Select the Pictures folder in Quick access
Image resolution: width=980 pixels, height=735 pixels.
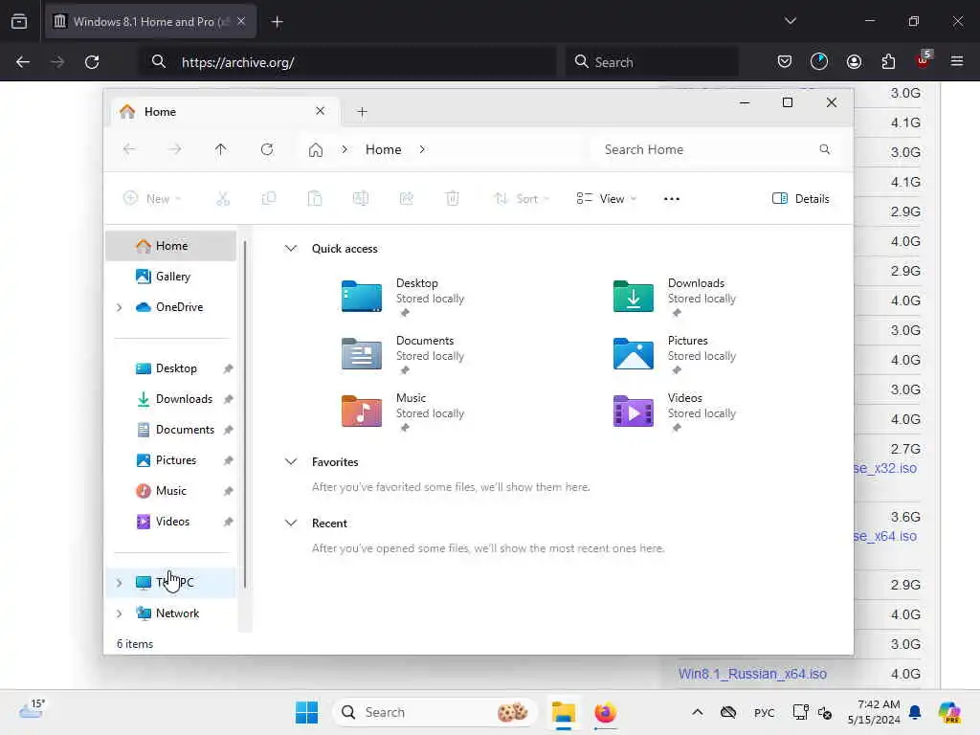point(677,354)
